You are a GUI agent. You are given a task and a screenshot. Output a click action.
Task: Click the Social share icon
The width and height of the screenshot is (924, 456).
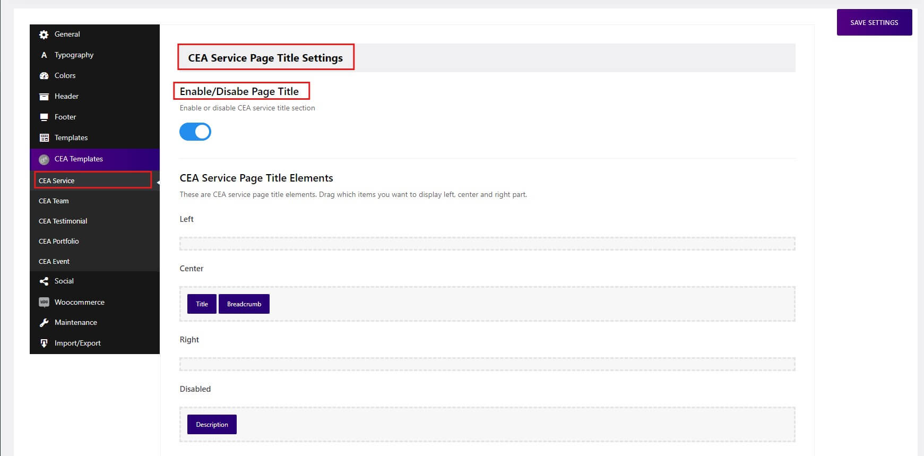click(x=44, y=281)
